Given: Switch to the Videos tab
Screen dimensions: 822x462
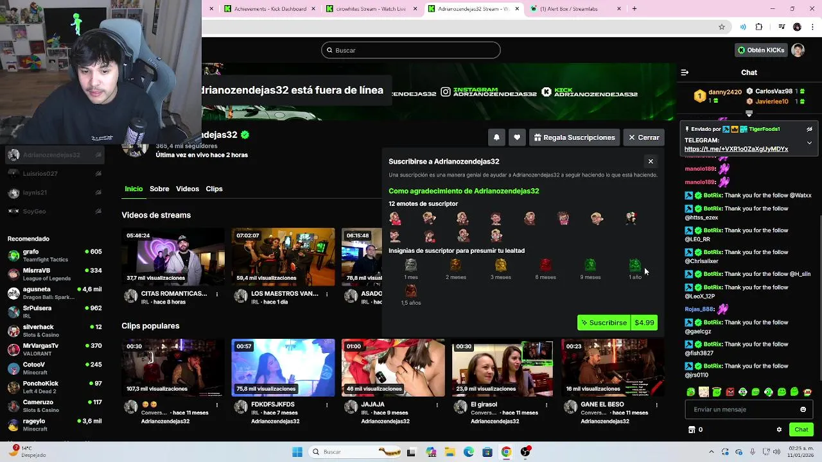Looking at the screenshot, I should point(188,189).
